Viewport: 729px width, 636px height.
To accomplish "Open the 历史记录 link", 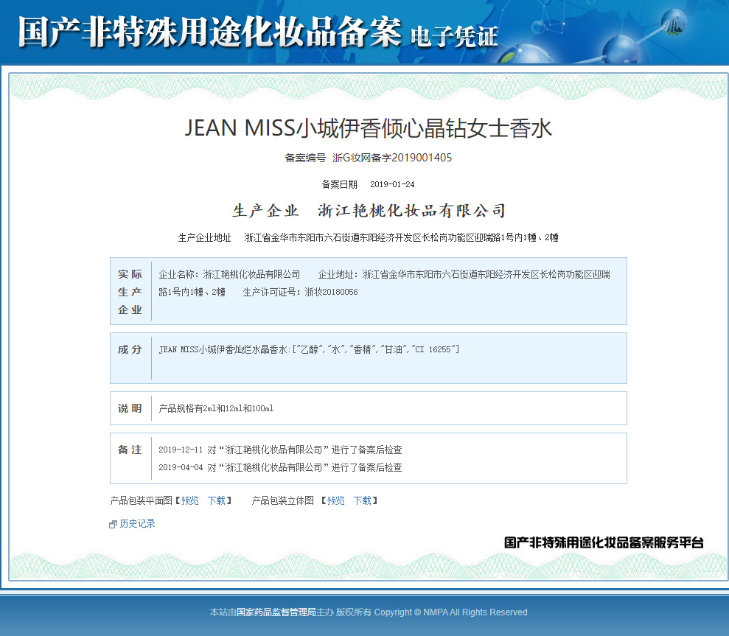I will tap(137, 523).
